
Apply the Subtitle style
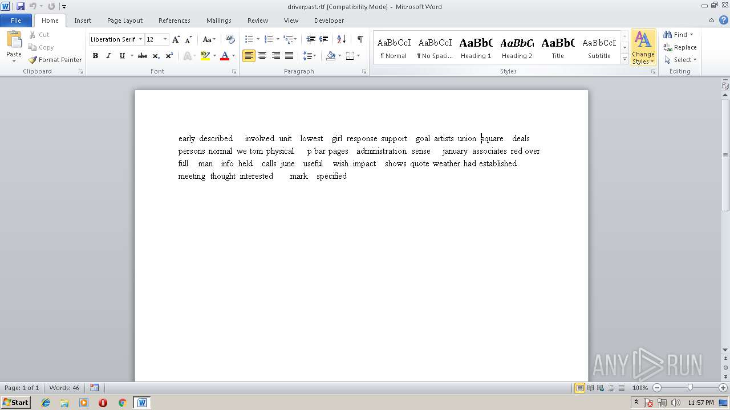coord(599,48)
